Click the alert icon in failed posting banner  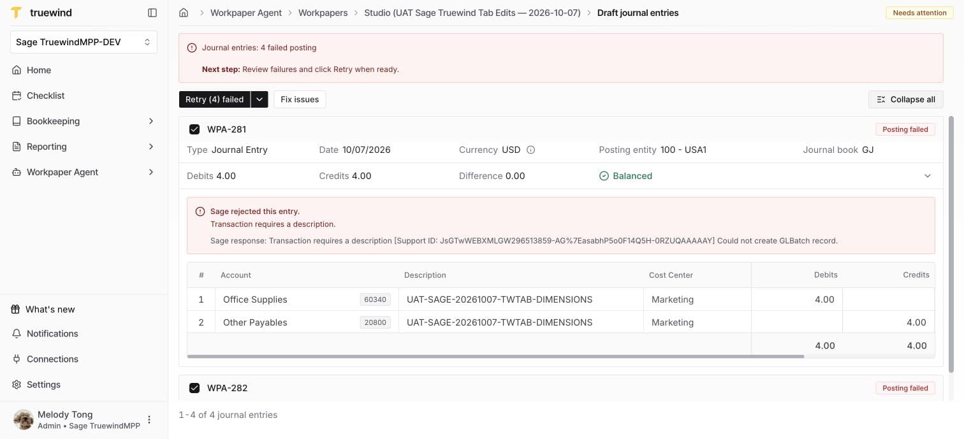pos(192,48)
